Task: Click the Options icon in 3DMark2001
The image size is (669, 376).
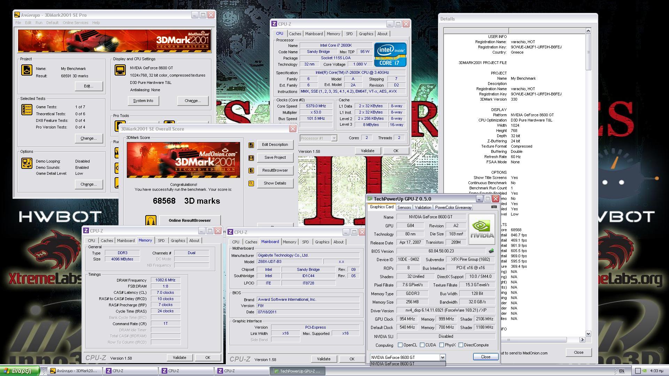Action: click(27, 163)
